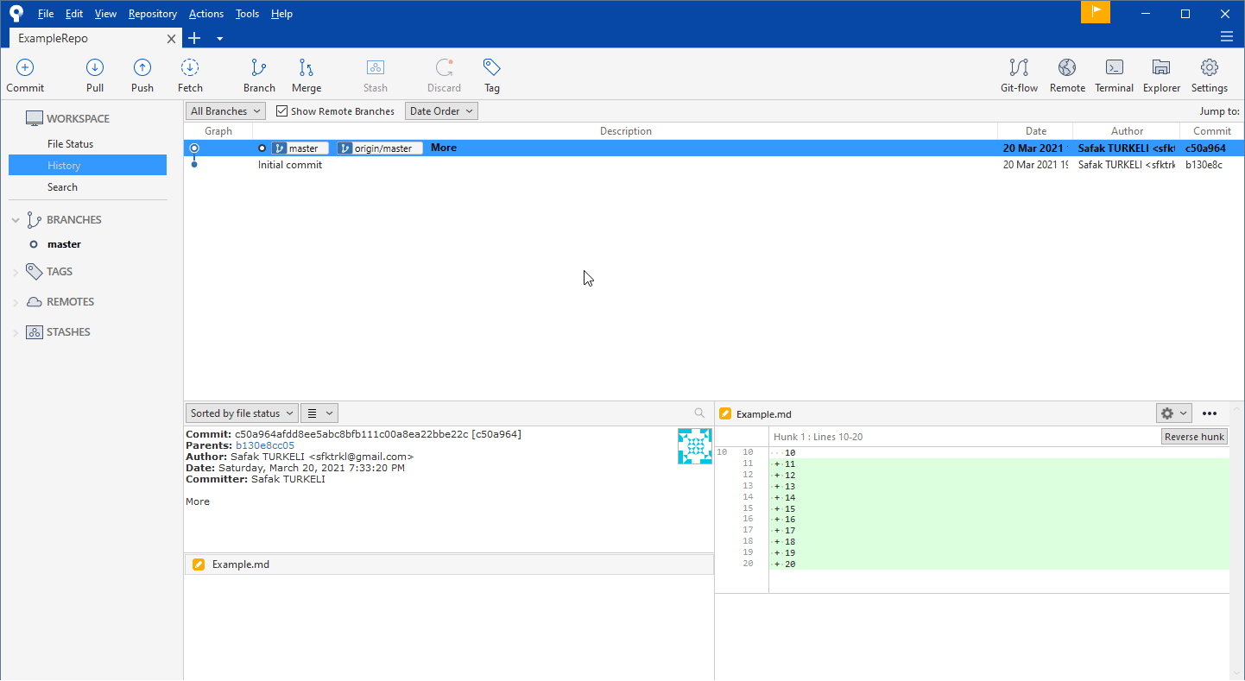Open the Tools menu
This screenshot has height=681, width=1245.
click(x=247, y=14)
